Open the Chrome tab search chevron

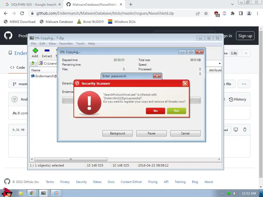click(x=232, y=5)
